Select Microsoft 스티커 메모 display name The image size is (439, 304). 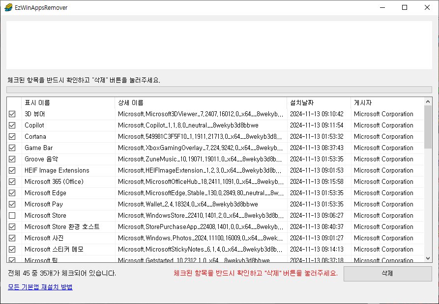click(54, 249)
